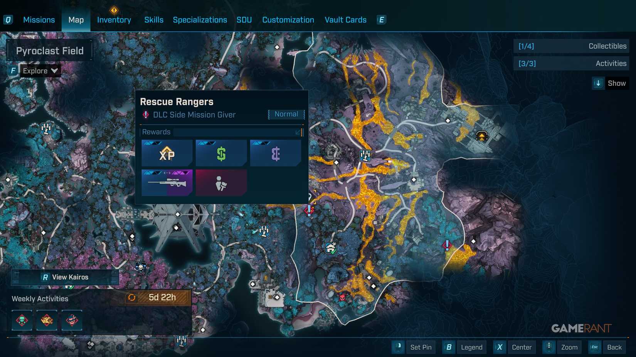The width and height of the screenshot is (636, 357).
Task: Open the map Legend
Action: pos(472,347)
